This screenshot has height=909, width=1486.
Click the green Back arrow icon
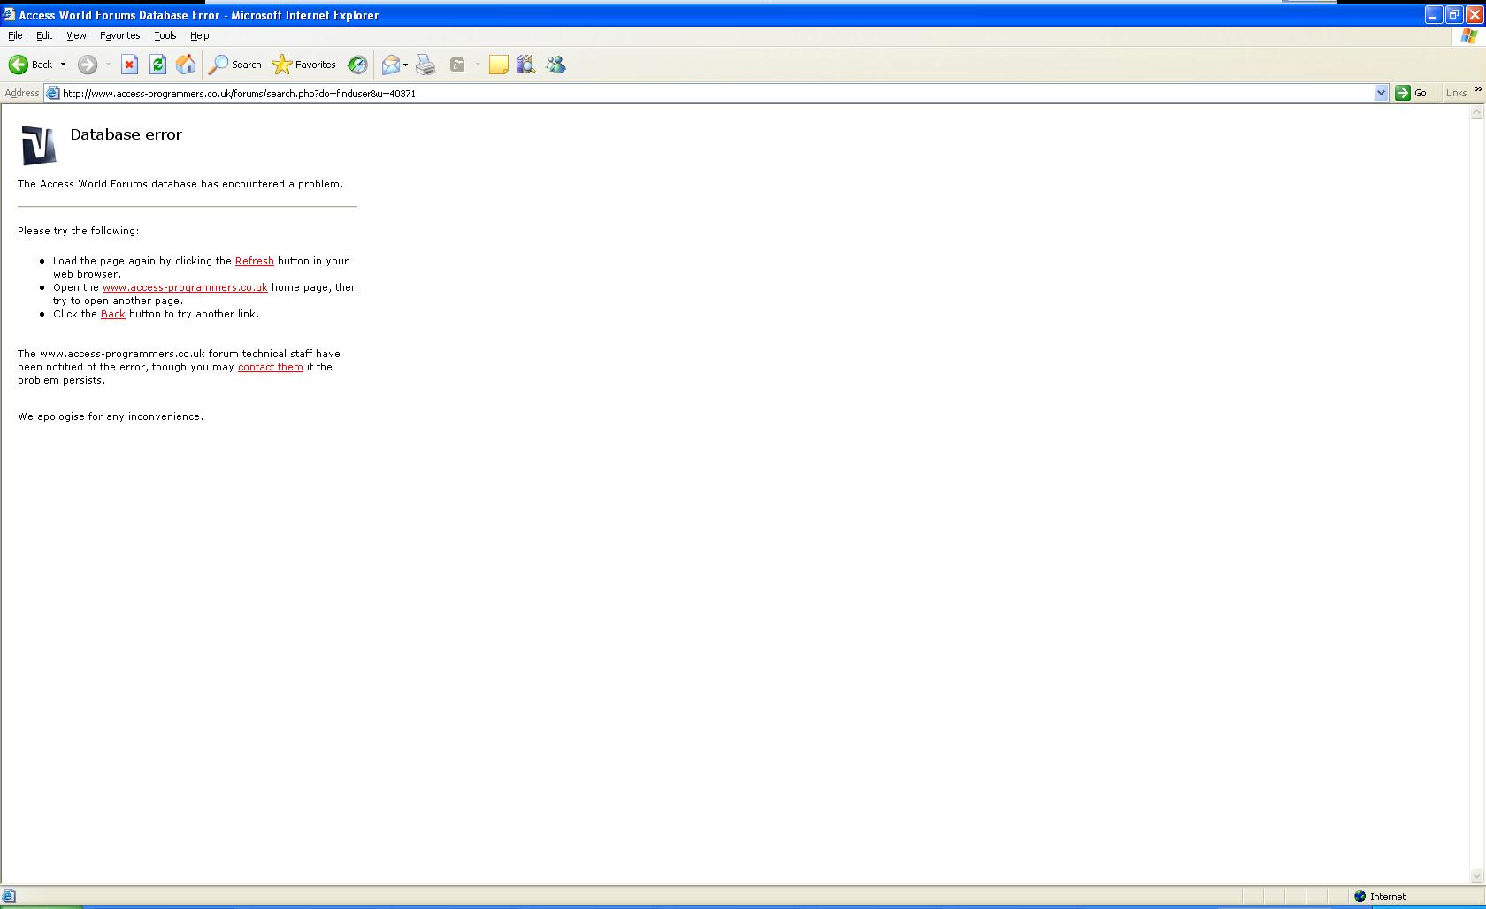click(x=19, y=65)
